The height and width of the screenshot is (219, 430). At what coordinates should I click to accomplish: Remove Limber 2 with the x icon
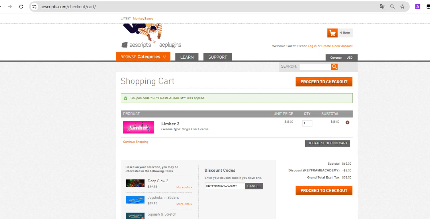(347, 122)
